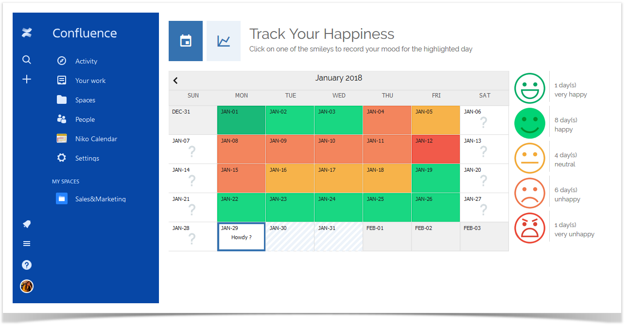The width and height of the screenshot is (628, 327).
Task: Click the MY SPACES heading
Action: point(66,181)
